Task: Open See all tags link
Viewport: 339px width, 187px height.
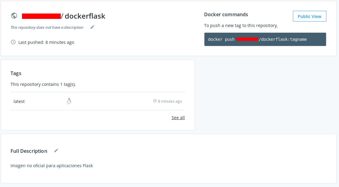Action: [x=178, y=117]
